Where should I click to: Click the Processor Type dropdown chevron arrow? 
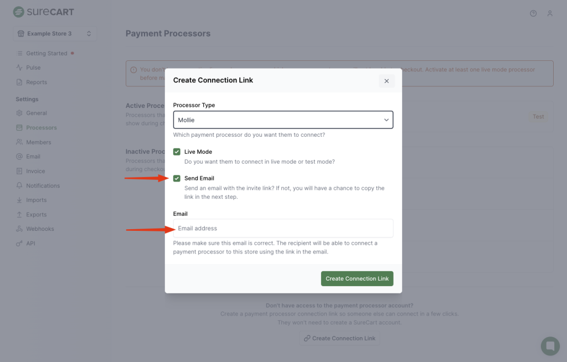point(386,120)
